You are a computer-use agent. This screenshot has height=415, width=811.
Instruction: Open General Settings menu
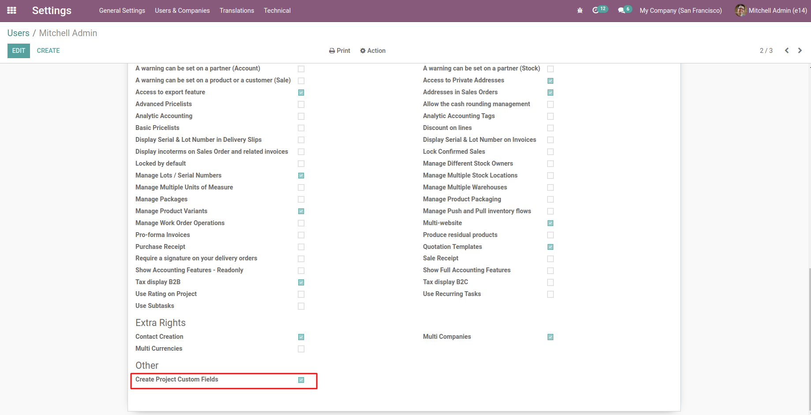point(122,11)
